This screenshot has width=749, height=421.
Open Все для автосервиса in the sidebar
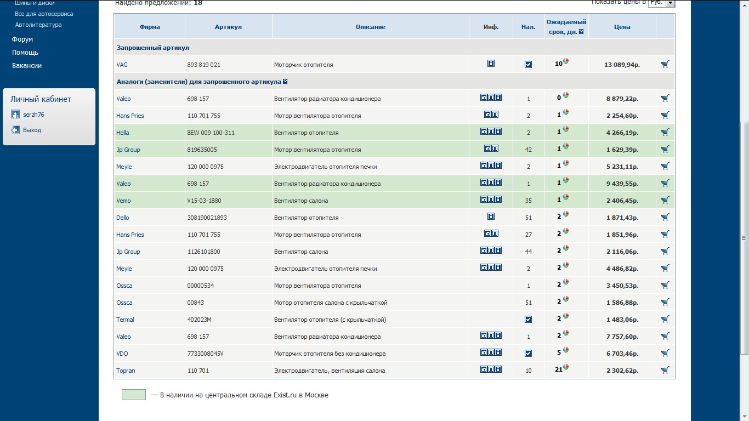pos(44,14)
